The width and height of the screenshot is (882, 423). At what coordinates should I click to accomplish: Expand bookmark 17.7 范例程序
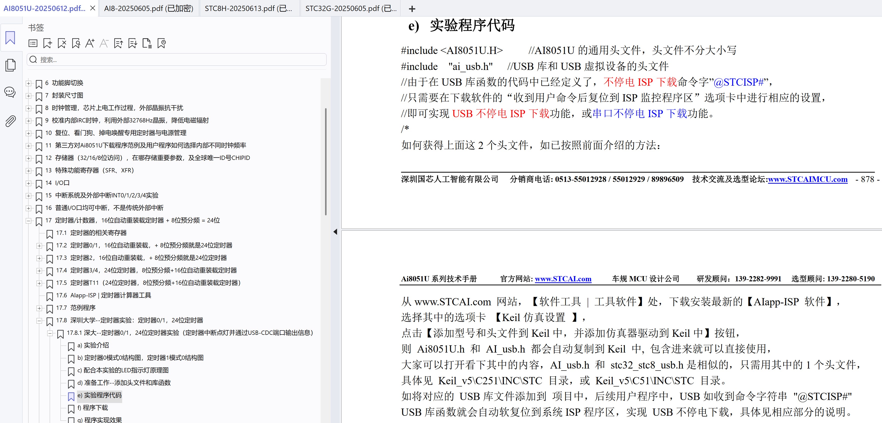coord(39,308)
